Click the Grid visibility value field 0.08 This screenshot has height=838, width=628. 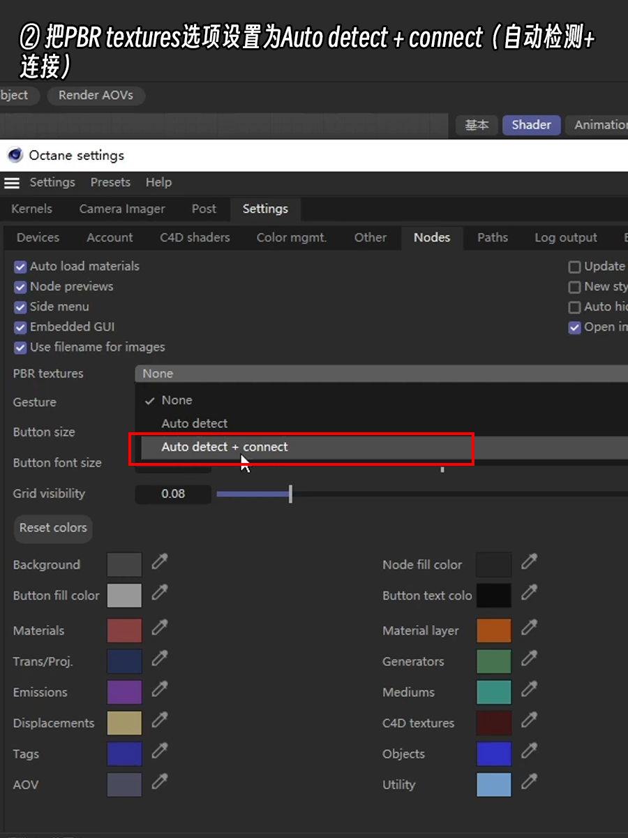tap(173, 494)
